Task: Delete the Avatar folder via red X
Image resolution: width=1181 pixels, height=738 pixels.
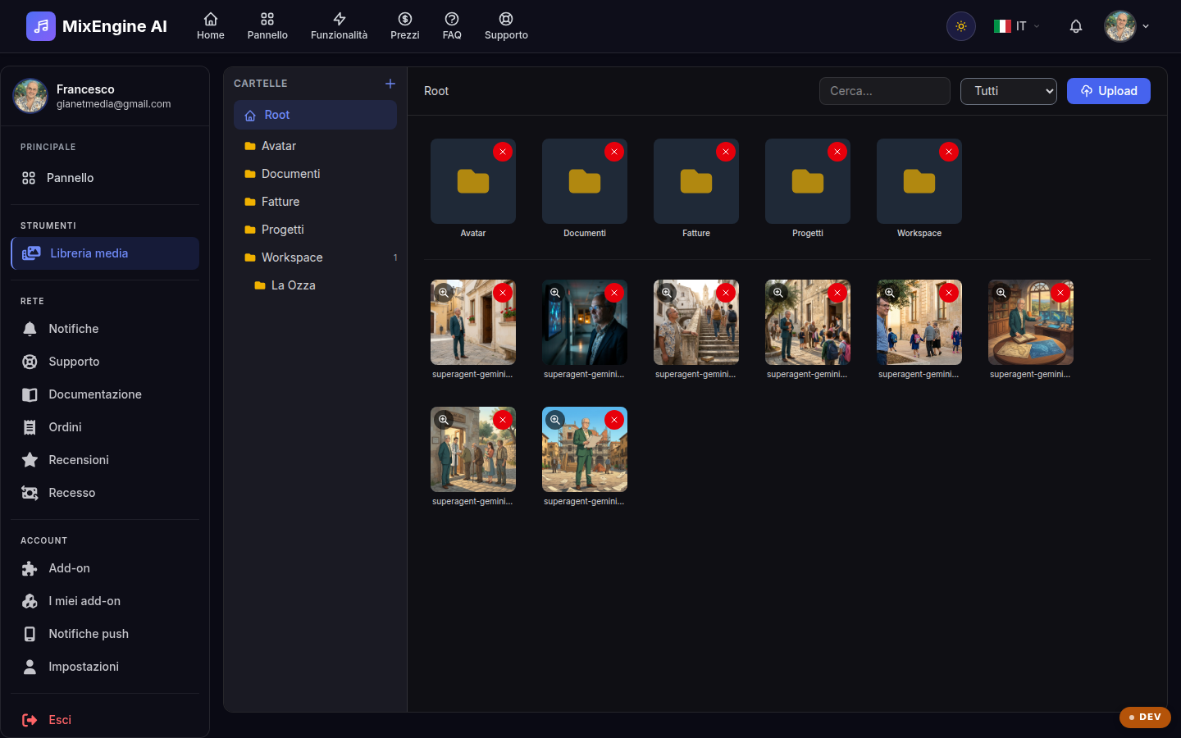Action: (503, 152)
